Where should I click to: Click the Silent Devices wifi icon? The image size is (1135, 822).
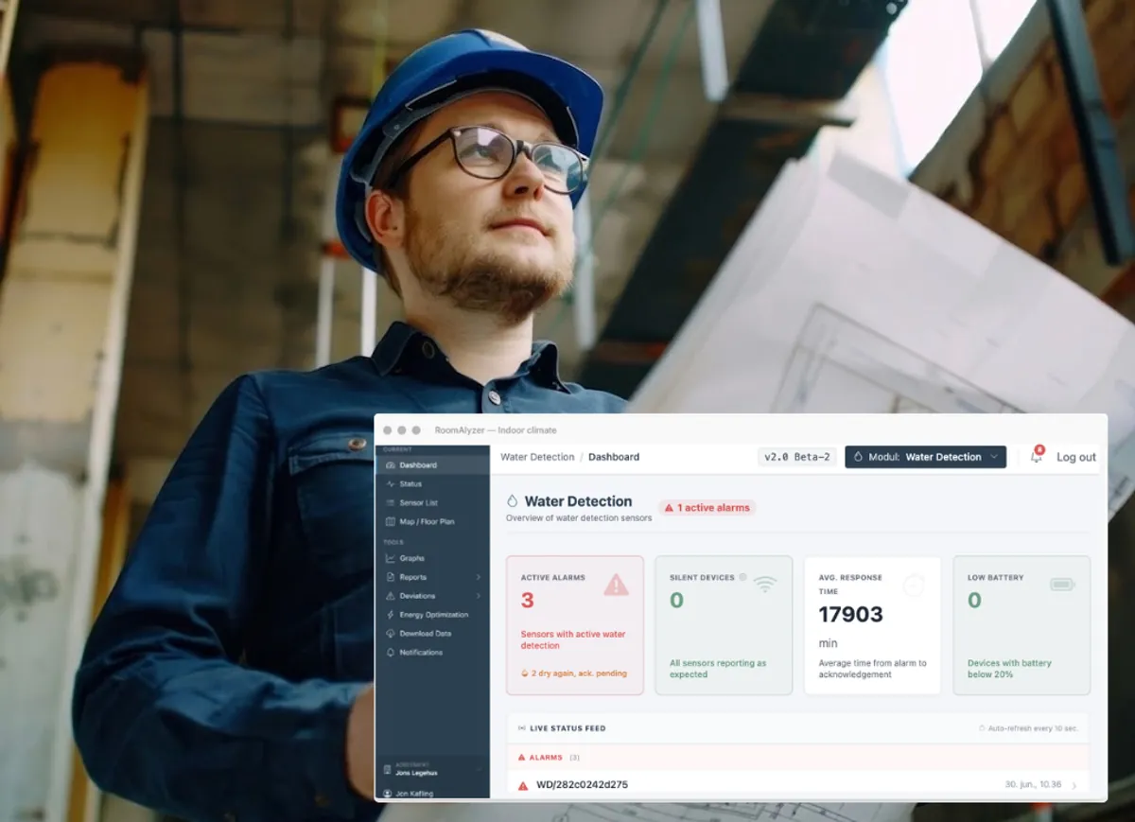click(x=765, y=585)
